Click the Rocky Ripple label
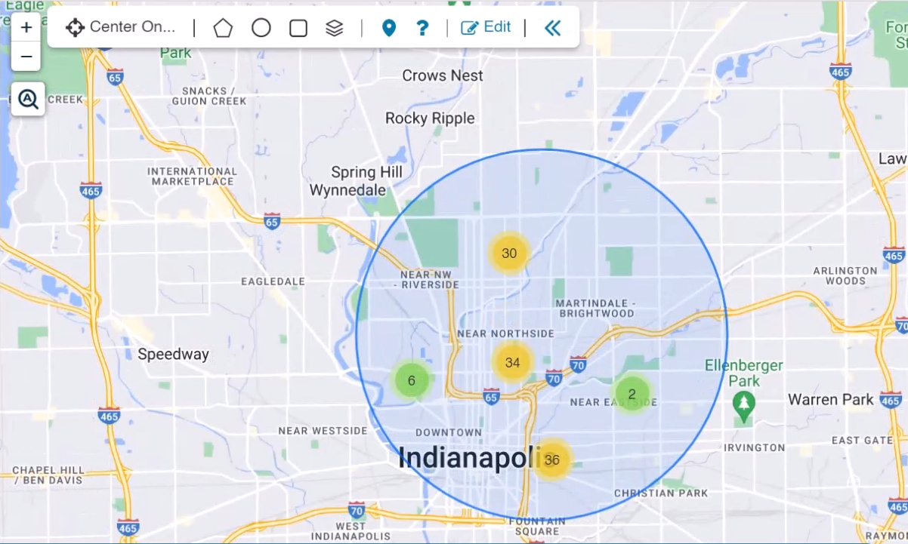Viewport: 908px width, 544px height. 430,118
